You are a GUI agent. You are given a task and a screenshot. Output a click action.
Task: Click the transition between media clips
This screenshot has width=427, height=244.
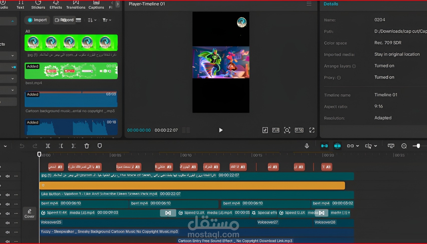(168, 213)
